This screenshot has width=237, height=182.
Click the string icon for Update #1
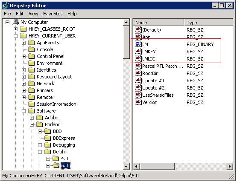(138, 80)
